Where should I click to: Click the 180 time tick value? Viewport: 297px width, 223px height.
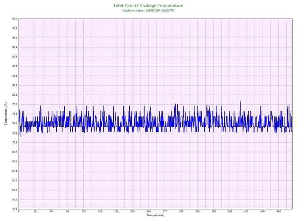tap(116, 211)
